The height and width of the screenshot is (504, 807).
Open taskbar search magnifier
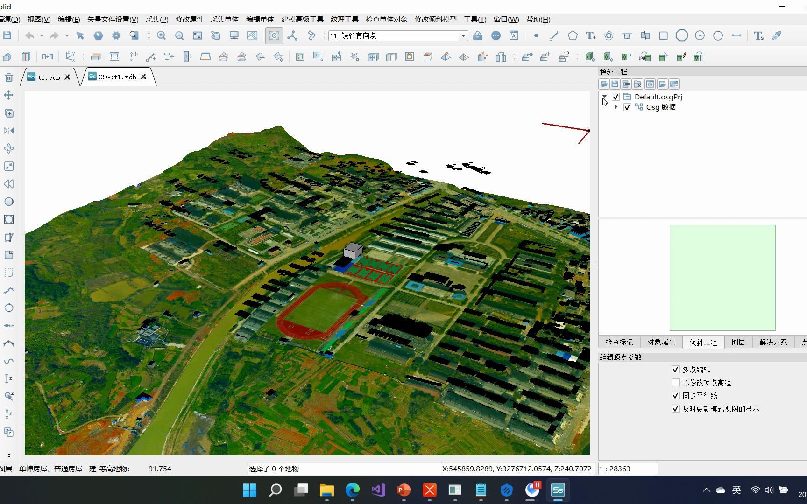pyautogui.click(x=276, y=490)
